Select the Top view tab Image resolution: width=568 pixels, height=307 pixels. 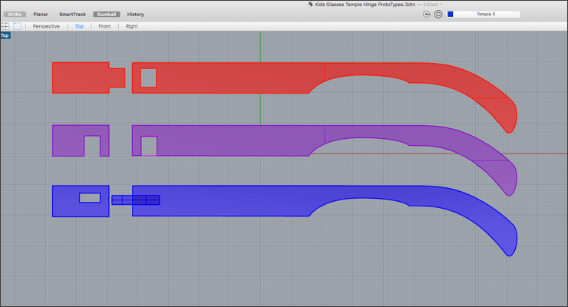point(79,26)
